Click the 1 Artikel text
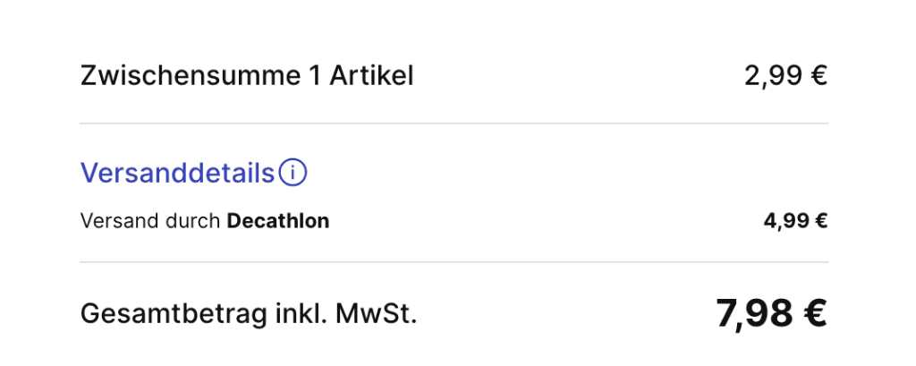Screen dimensions: 916x366 coord(360,77)
